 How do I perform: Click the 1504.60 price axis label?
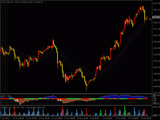point(156,74)
